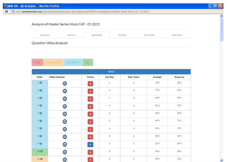Click the wrong-answer status icon for question 10
The width and height of the screenshot is (228, 162).
[90, 152]
